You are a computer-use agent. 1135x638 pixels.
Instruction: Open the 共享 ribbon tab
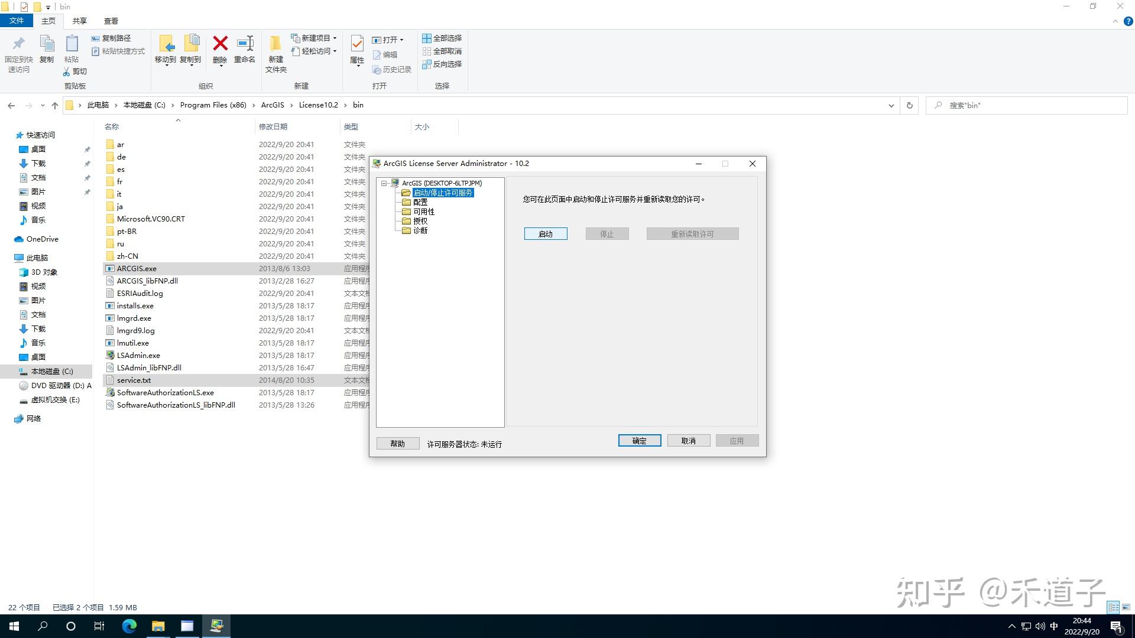(79, 21)
